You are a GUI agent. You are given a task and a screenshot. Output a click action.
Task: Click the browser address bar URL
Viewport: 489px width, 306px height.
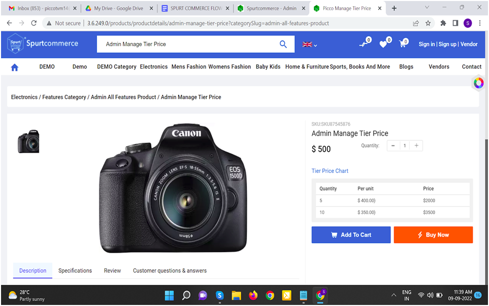coord(208,23)
